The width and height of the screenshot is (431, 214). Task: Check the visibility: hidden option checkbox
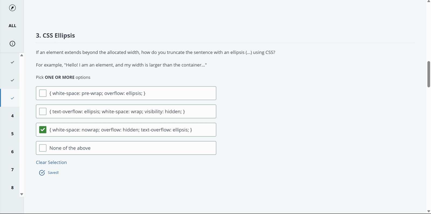(43, 111)
